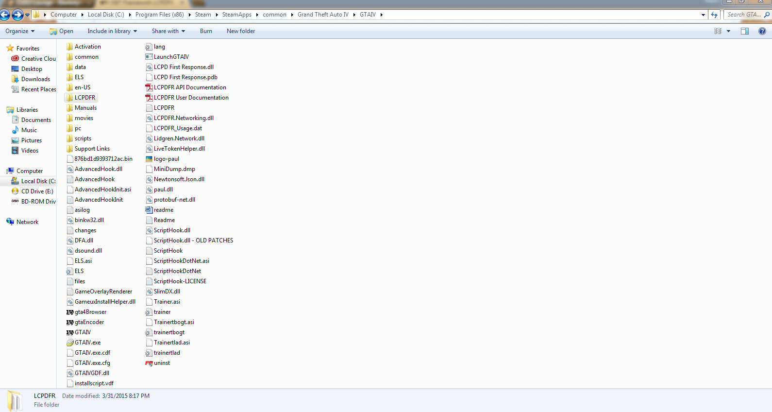Screen dimensions: 772x412
Task: Open the view options dropdown arrow
Action: tap(728, 31)
